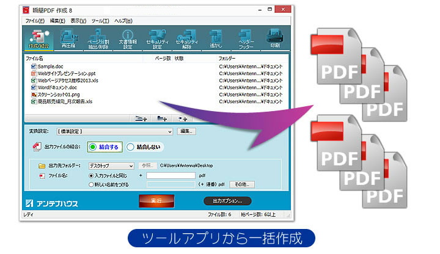Click the add file icon below list
The width and height of the screenshot is (440, 254).
pos(141,119)
